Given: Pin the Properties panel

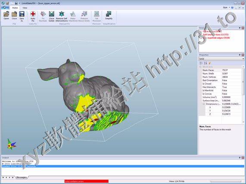Looking at the screenshot, I should (240, 55).
